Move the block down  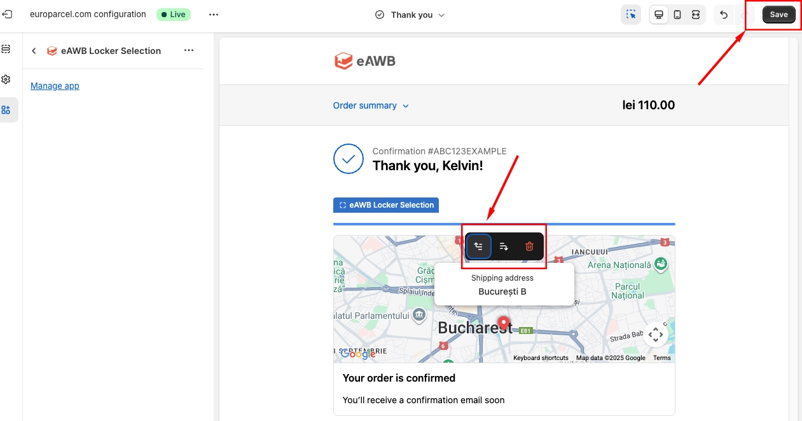point(504,246)
